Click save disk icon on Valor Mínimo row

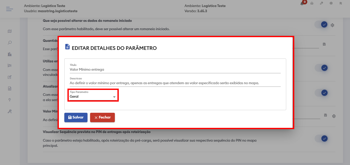[x=325, y=115]
